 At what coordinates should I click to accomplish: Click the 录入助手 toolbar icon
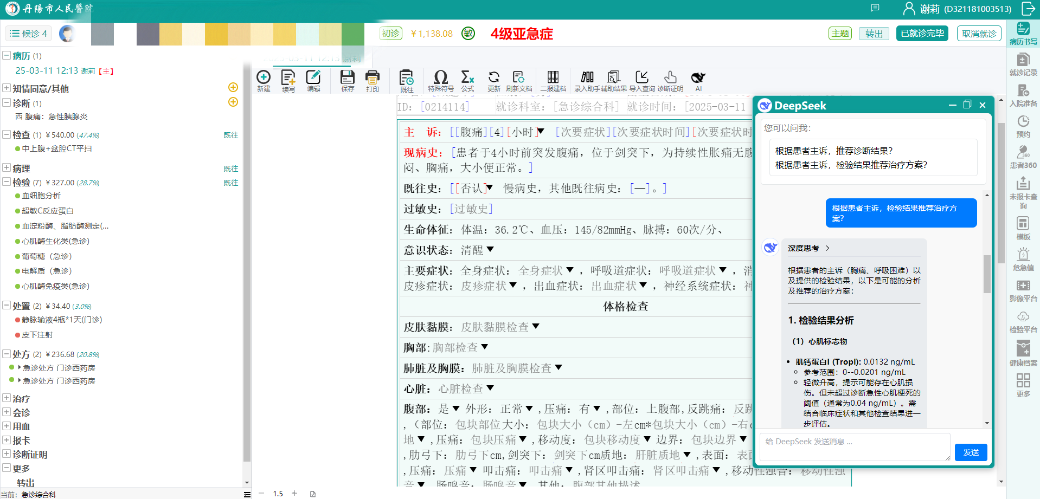coord(587,81)
